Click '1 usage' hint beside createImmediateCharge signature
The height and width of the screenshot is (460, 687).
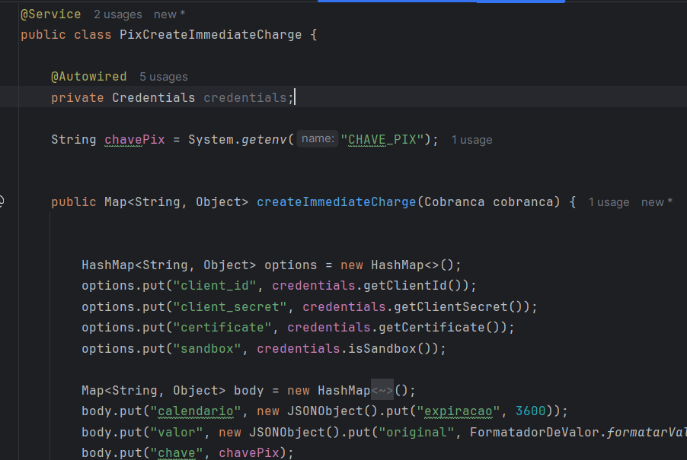coord(609,202)
